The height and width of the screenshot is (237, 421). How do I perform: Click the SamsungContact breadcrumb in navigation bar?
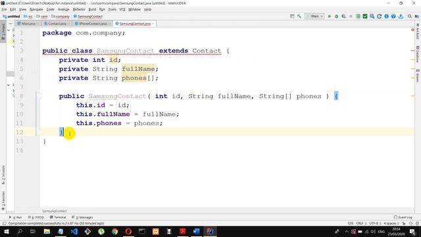tap(88, 16)
